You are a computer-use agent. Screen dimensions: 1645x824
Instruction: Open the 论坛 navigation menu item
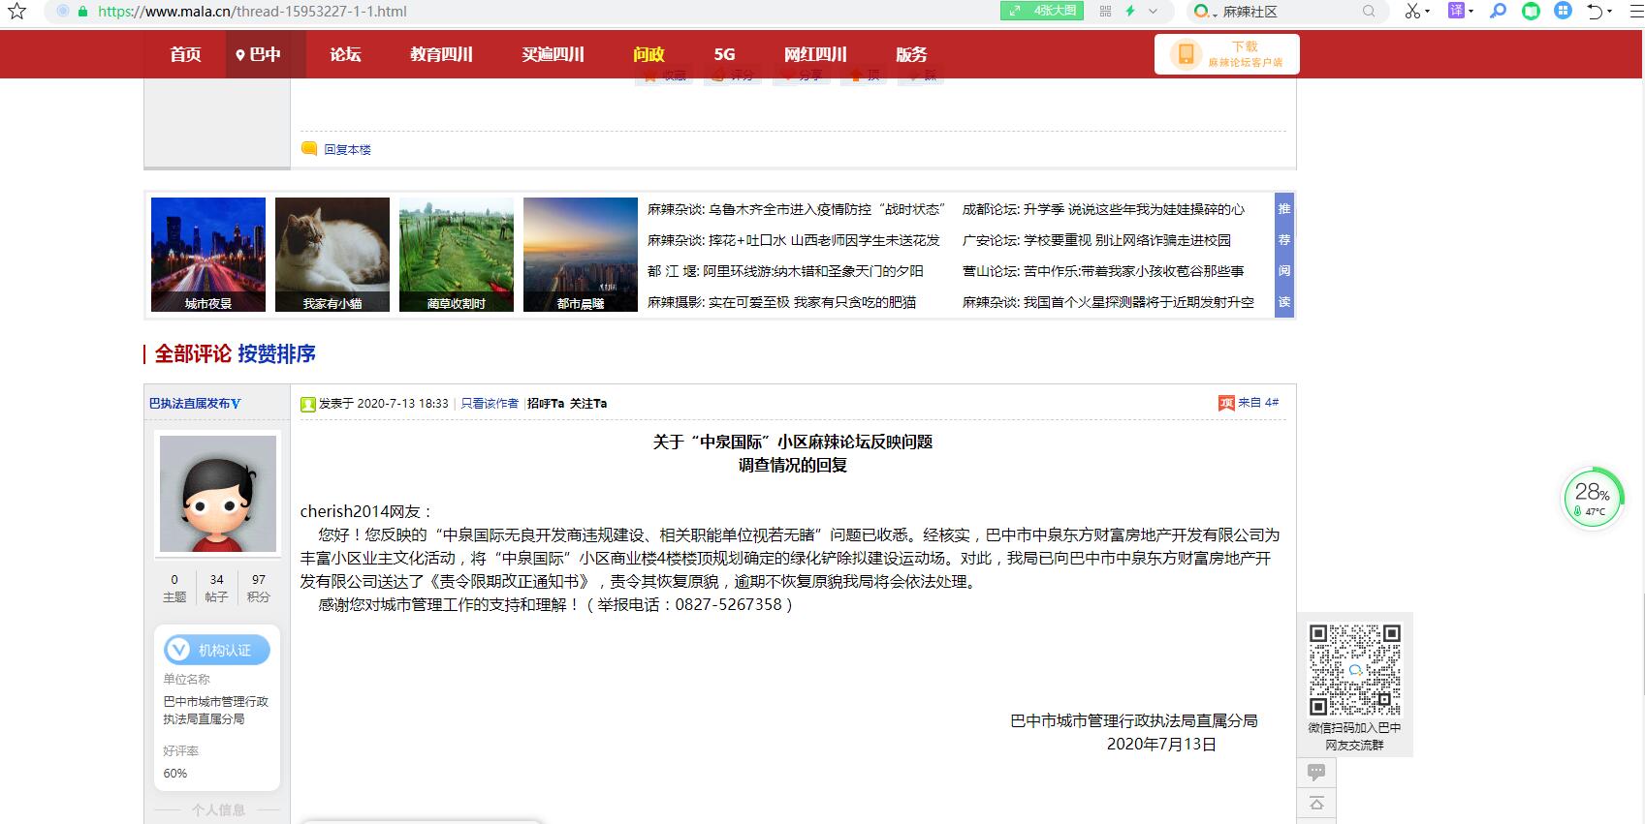345,54
